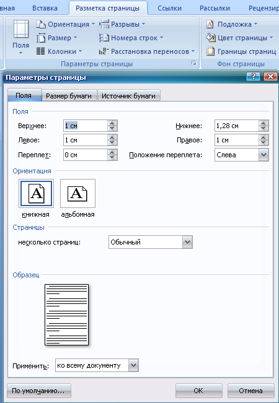The width and height of the screenshot is (279, 403).
Task: Open the Разрывы breaks dropdown
Action: (x=123, y=24)
